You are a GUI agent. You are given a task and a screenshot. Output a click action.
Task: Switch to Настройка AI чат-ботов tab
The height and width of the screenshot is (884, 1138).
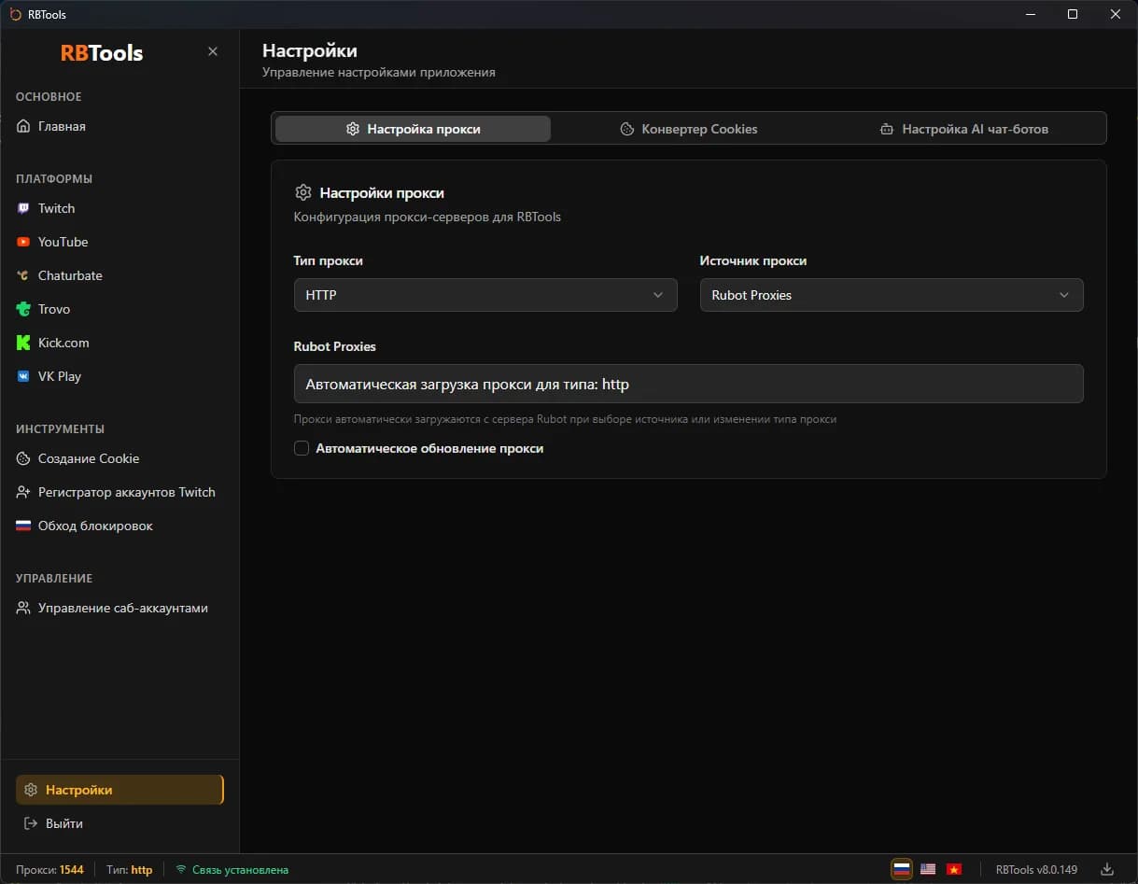(x=964, y=129)
